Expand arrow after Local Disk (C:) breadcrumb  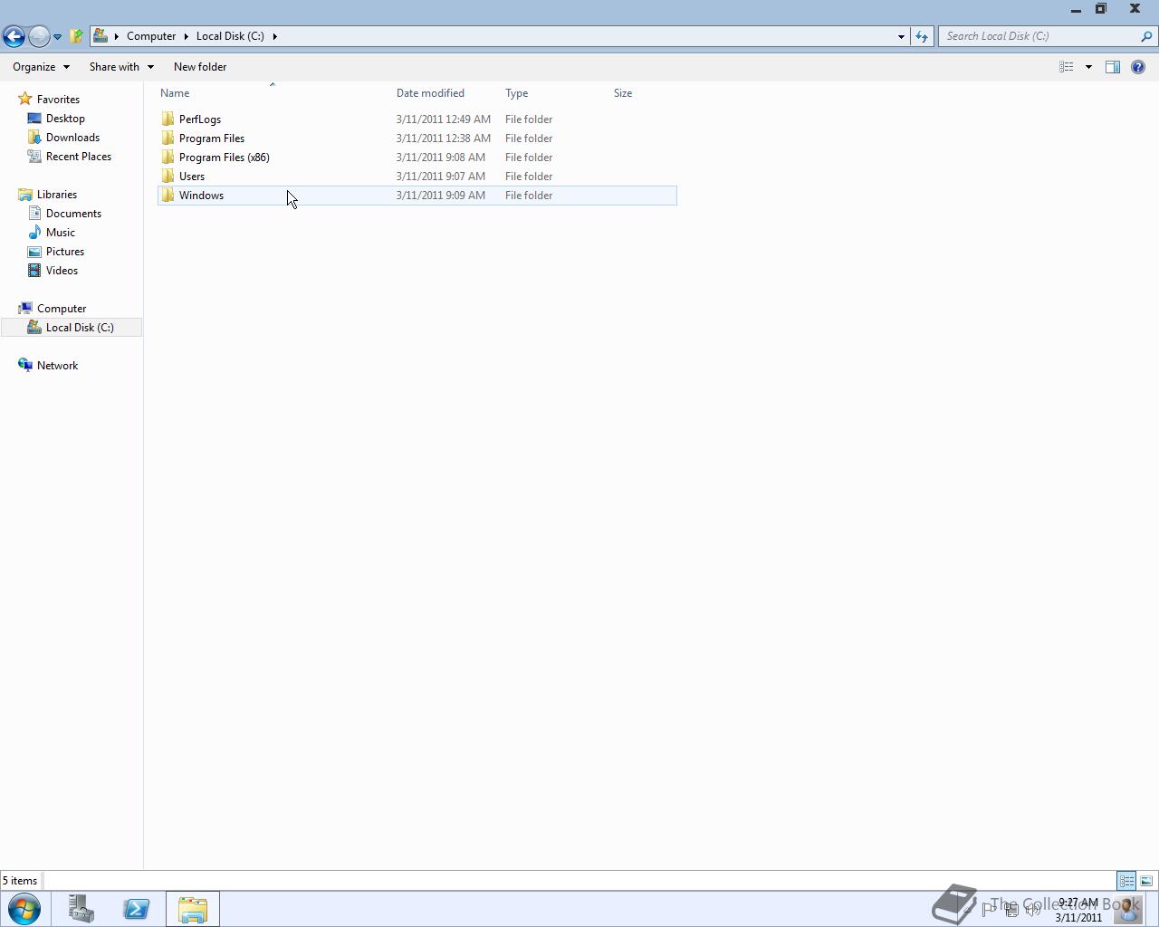click(x=274, y=36)
